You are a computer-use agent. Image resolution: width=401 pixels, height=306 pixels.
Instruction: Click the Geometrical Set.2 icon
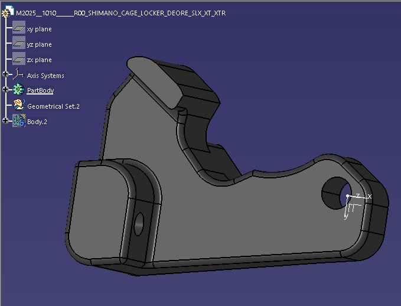pyautogui.click(x=19, y=105)
